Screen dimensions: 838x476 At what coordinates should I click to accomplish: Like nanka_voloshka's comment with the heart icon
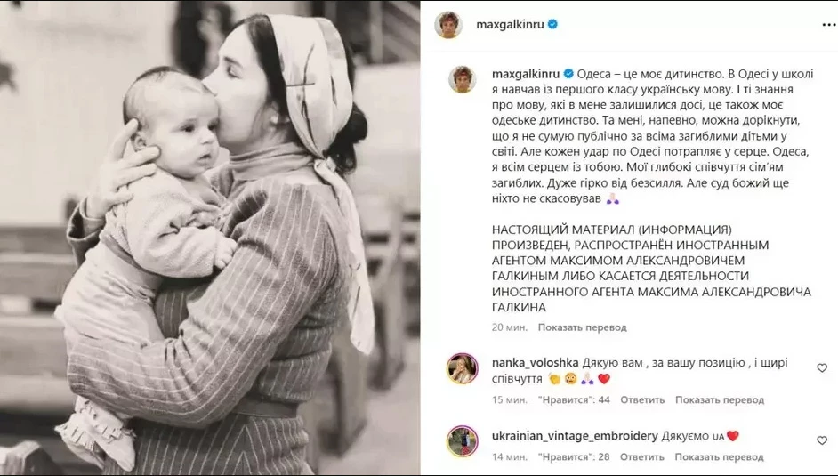[822, 367]
